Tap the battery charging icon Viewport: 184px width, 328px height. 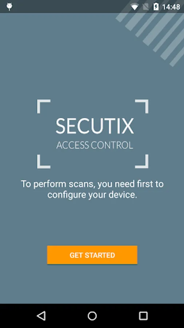[x=156, y=7]
